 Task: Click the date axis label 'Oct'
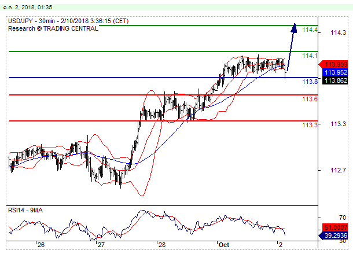coord(224,245)
